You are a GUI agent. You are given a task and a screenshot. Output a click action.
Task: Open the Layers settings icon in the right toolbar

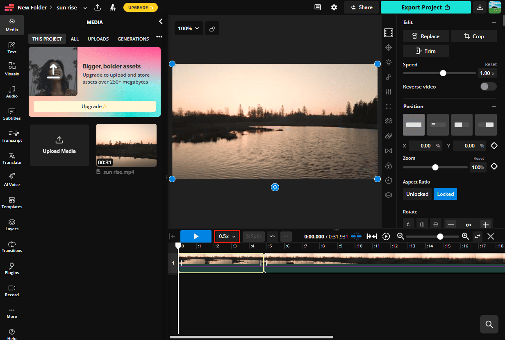point(389,195)
